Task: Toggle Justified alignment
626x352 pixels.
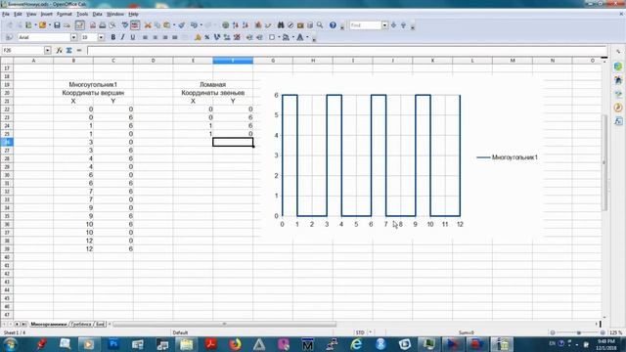Action: [x=175, y=37]
